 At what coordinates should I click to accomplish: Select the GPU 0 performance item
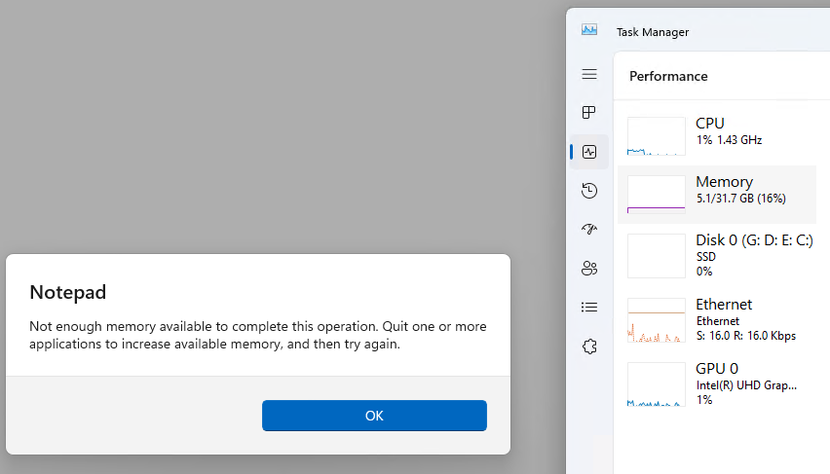[x=740, y=383]
